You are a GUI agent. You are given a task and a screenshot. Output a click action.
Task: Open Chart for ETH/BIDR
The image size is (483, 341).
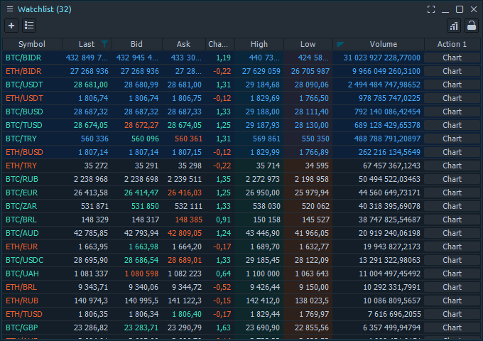[452, 71]
